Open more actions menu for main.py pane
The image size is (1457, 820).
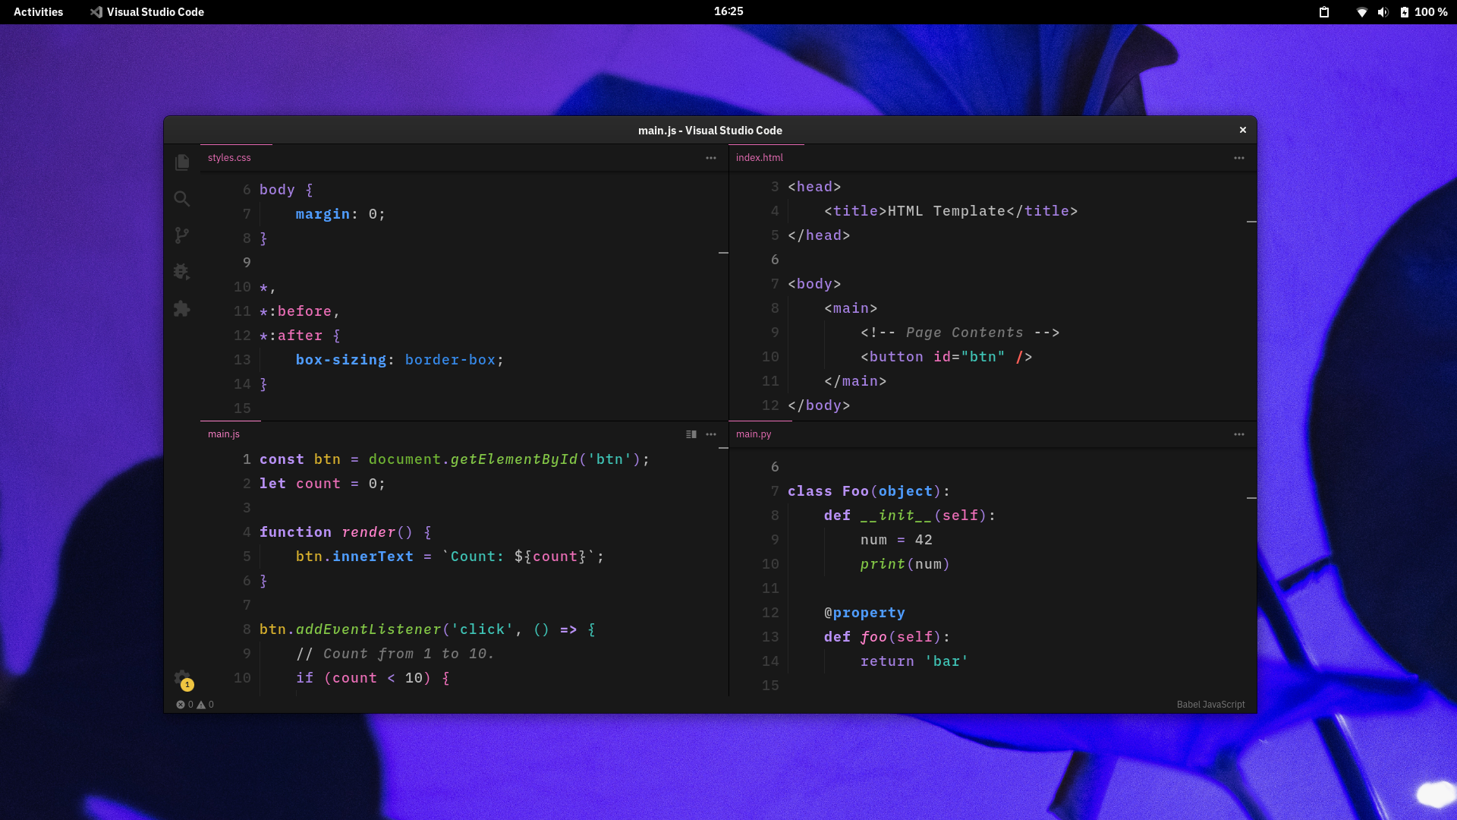point(1239,434)
